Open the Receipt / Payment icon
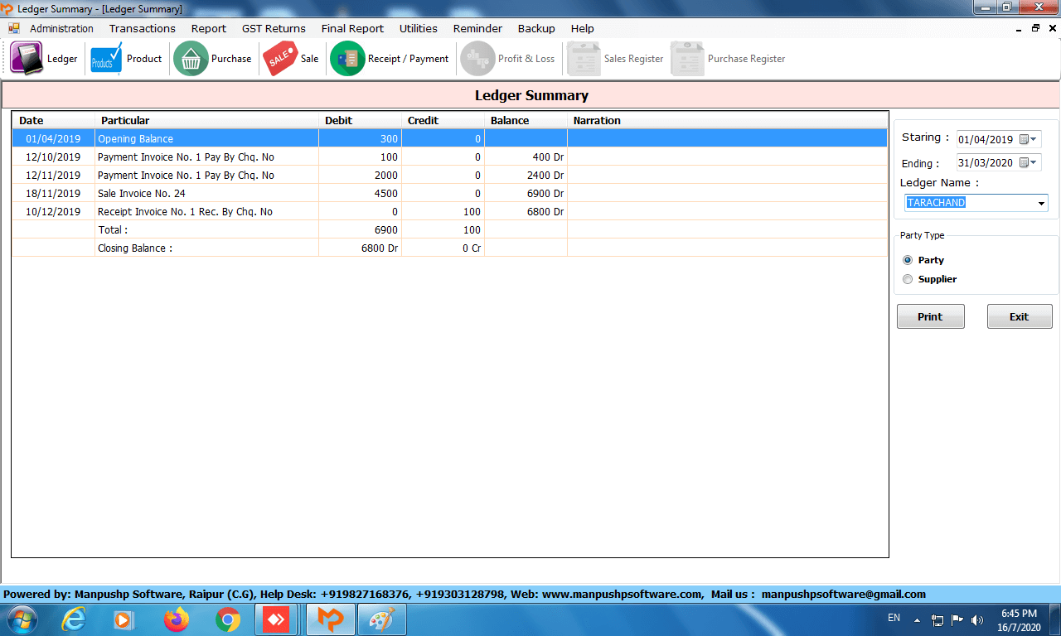 347,59
